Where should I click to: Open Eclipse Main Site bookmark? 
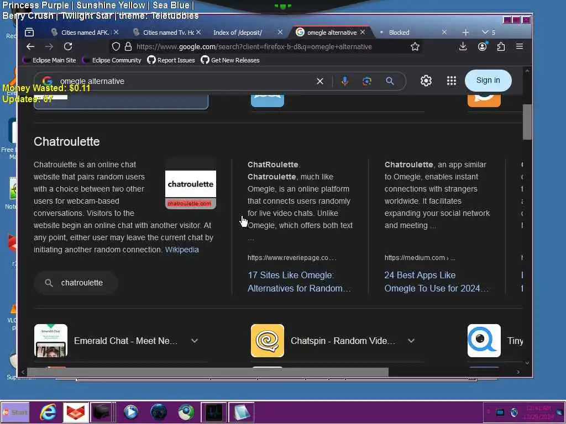49,60
